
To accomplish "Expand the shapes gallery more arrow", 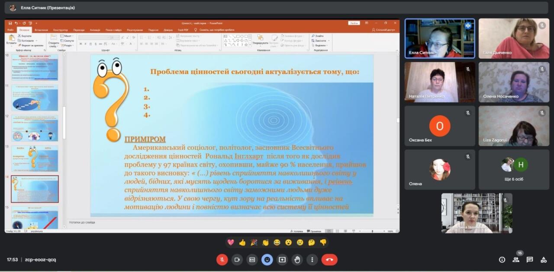I will click(250, 45).
